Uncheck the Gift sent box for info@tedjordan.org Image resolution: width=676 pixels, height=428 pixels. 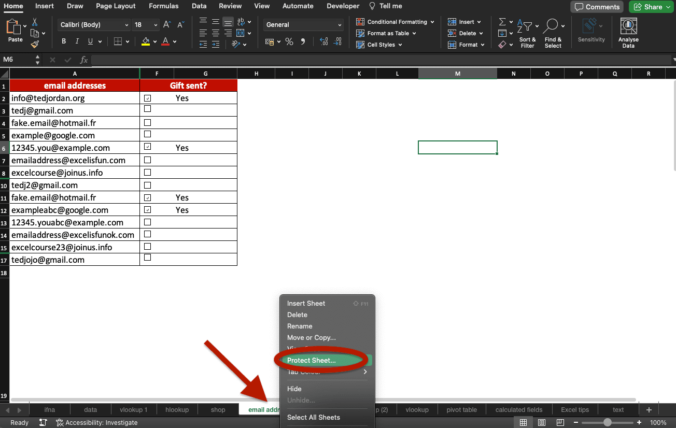(x=147, y=97)
